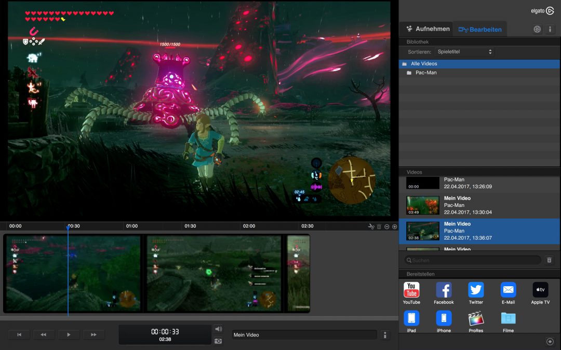Export the video as ProRes
This screenshot has width=561, height=350.
pos(476,321)
